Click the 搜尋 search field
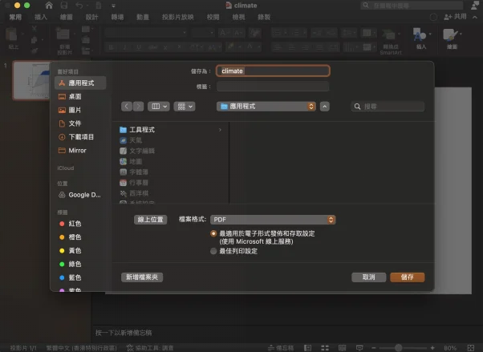 pyautogui.click(x=388, y=107)
